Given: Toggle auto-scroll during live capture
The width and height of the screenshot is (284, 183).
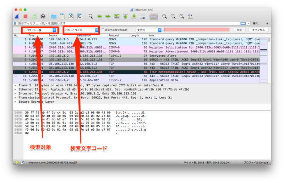Looking at the screenshot, I should 143,16.
